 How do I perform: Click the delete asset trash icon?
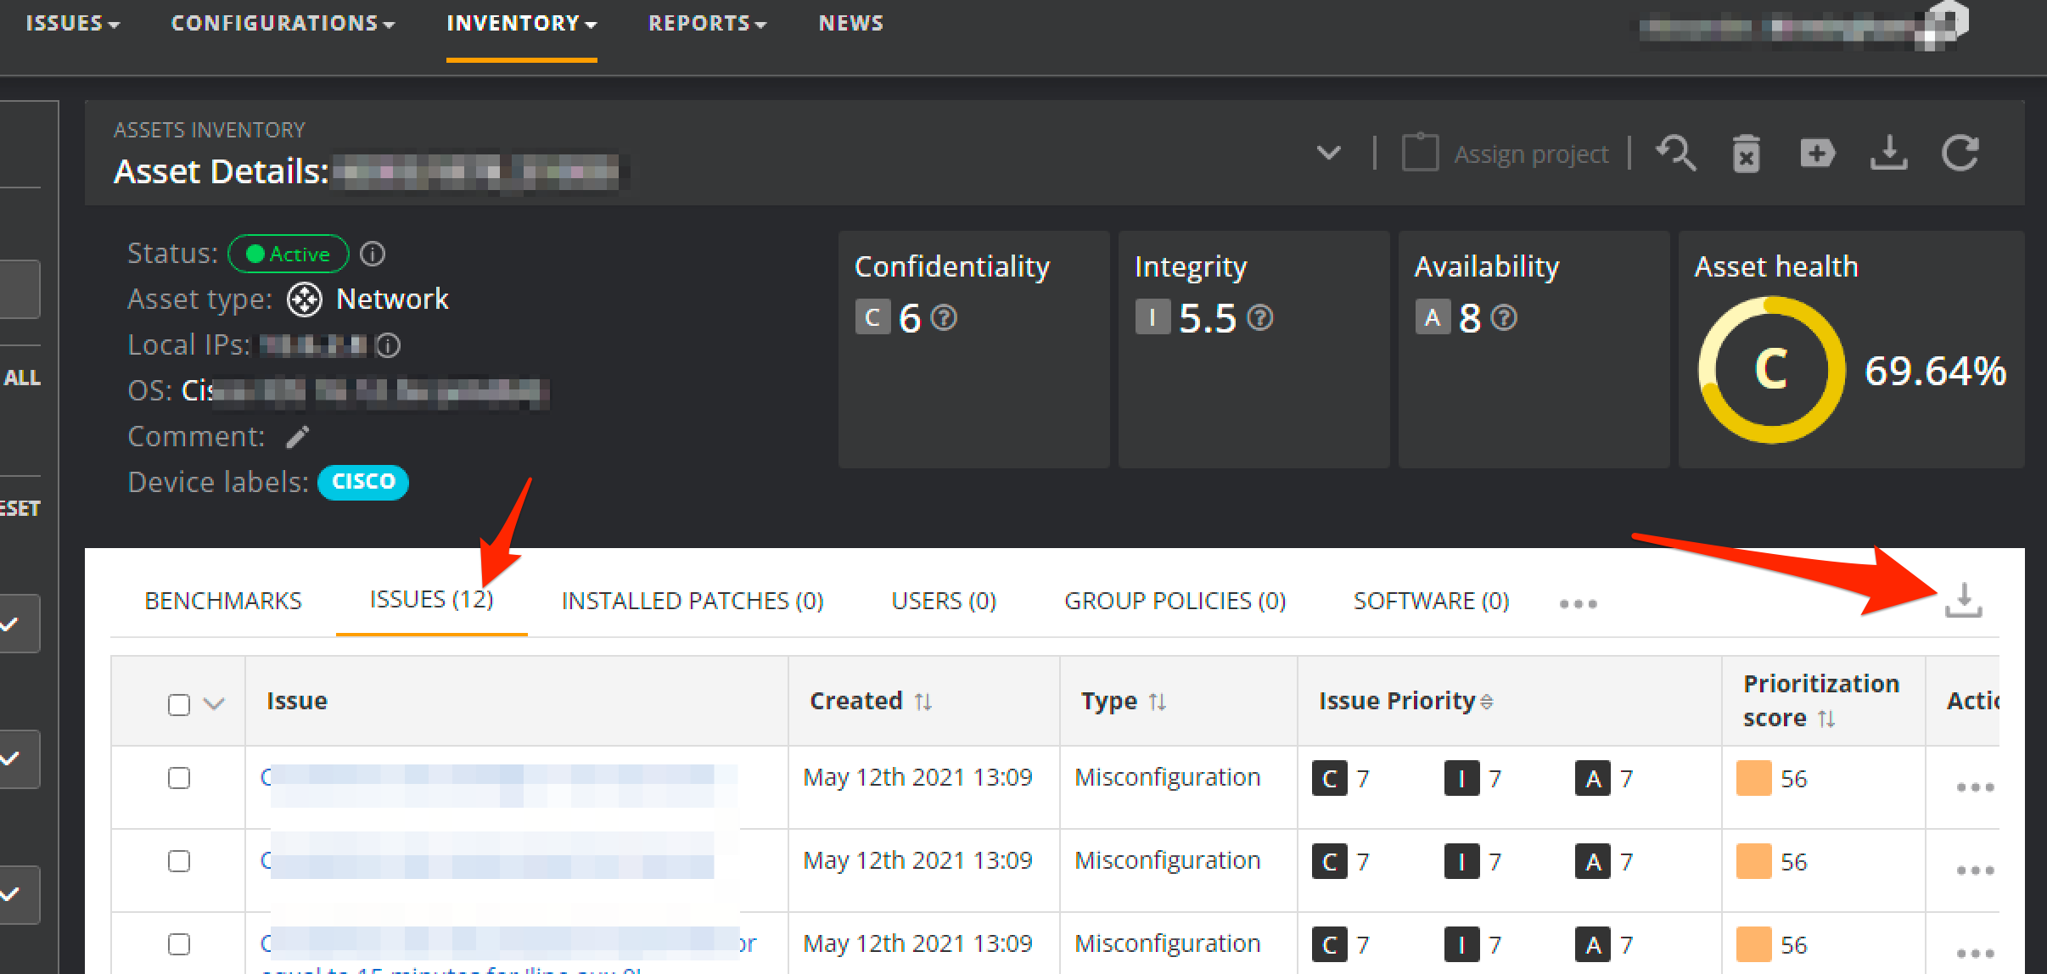pos(1746,154)
